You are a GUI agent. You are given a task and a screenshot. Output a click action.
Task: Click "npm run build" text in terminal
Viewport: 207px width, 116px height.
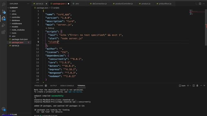75,92
